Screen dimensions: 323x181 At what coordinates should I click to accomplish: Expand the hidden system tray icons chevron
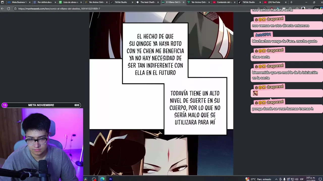[276, 179]
